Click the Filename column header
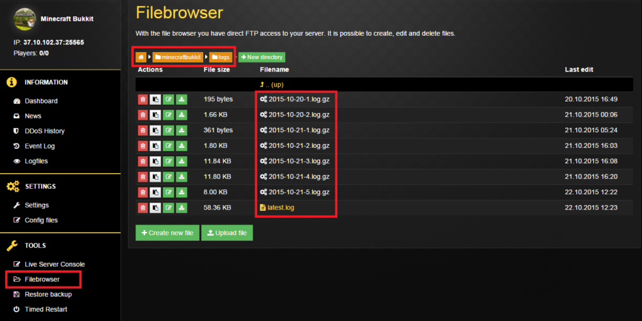Screen dimensions: 642x321 275,70
